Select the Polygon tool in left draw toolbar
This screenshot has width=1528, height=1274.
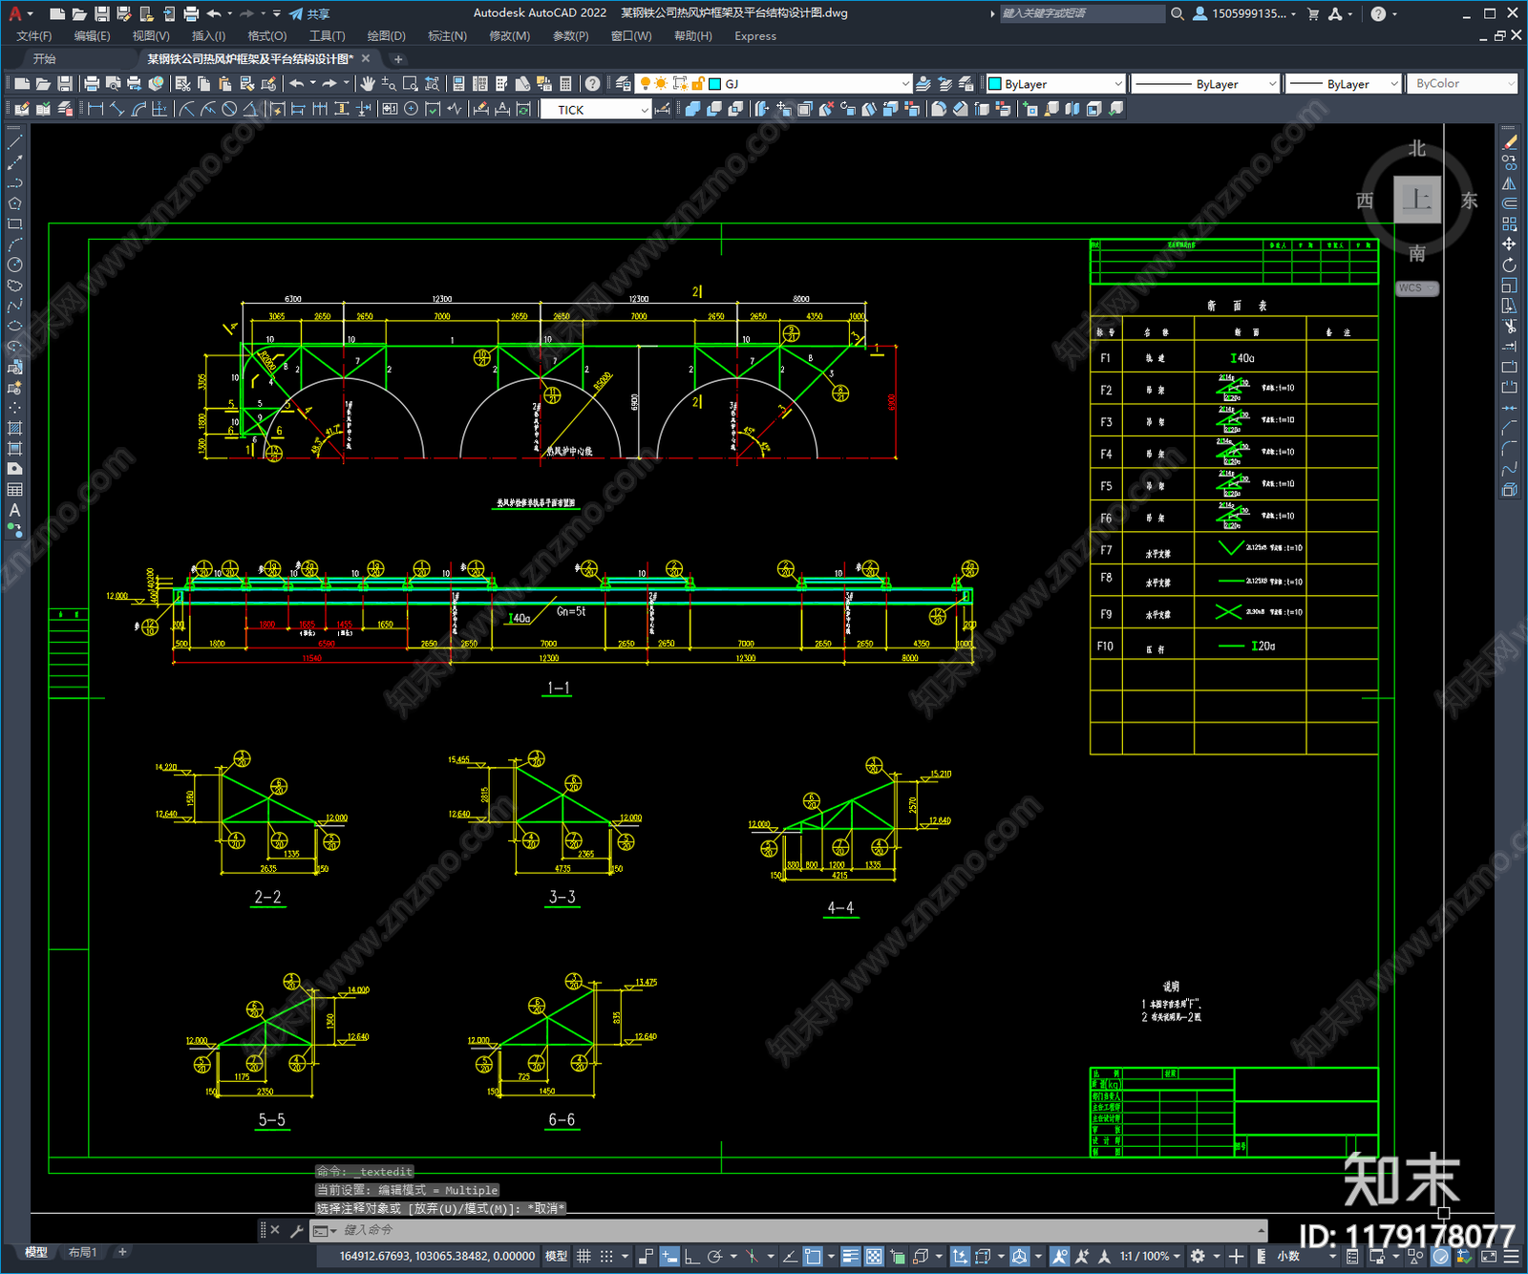pyautogui.click(x=14, y=203)
